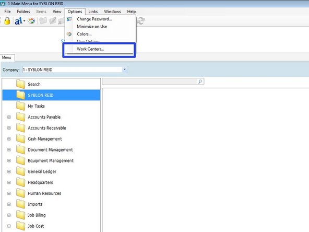
Task: Select Headquarters in the tree
Action: (x=40, y=182)
